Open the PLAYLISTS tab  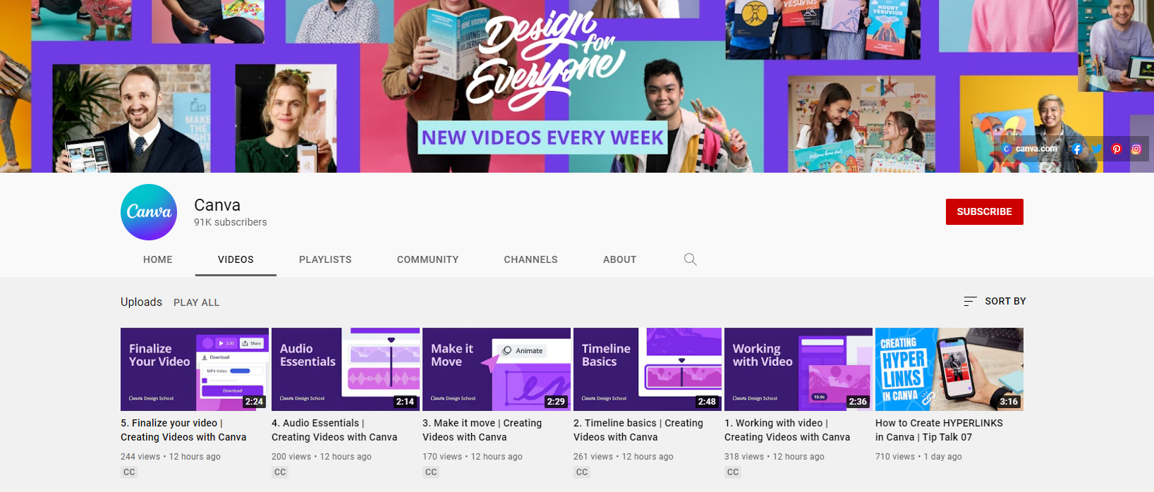325,259
